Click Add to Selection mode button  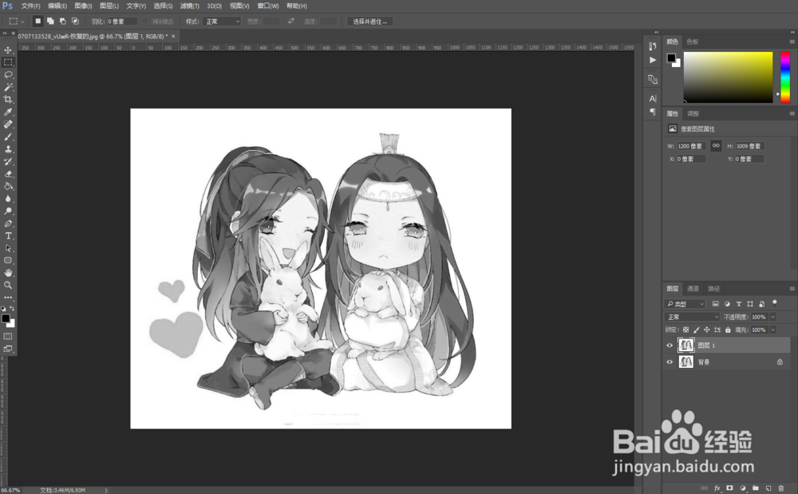point(50,22)
